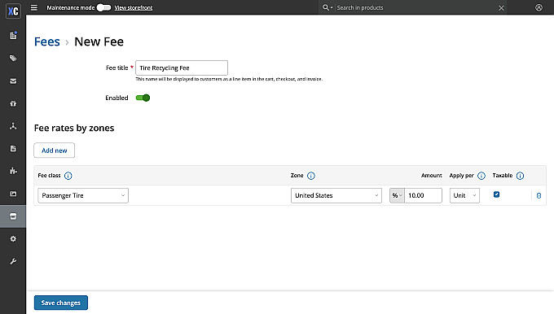Clear the product search with X icon
Screen dimensions: 554x314
501,8
